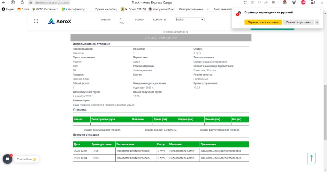Go to ГЛАВНАЯ menu item

tap(105, 19)
